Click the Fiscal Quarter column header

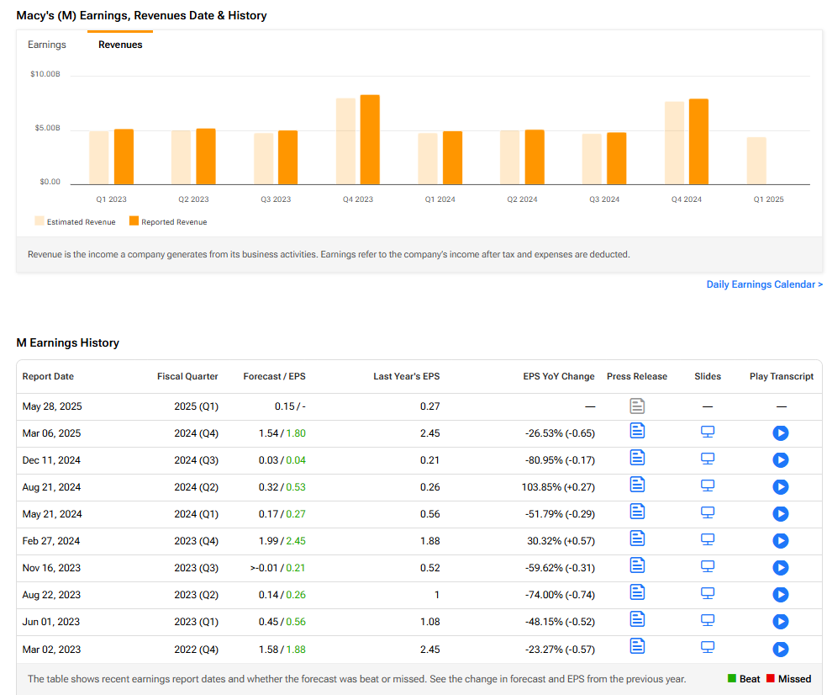pos(187,377)
